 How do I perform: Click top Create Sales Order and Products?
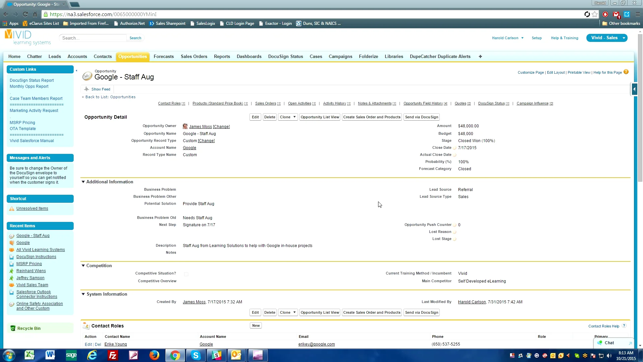(372, 117)
